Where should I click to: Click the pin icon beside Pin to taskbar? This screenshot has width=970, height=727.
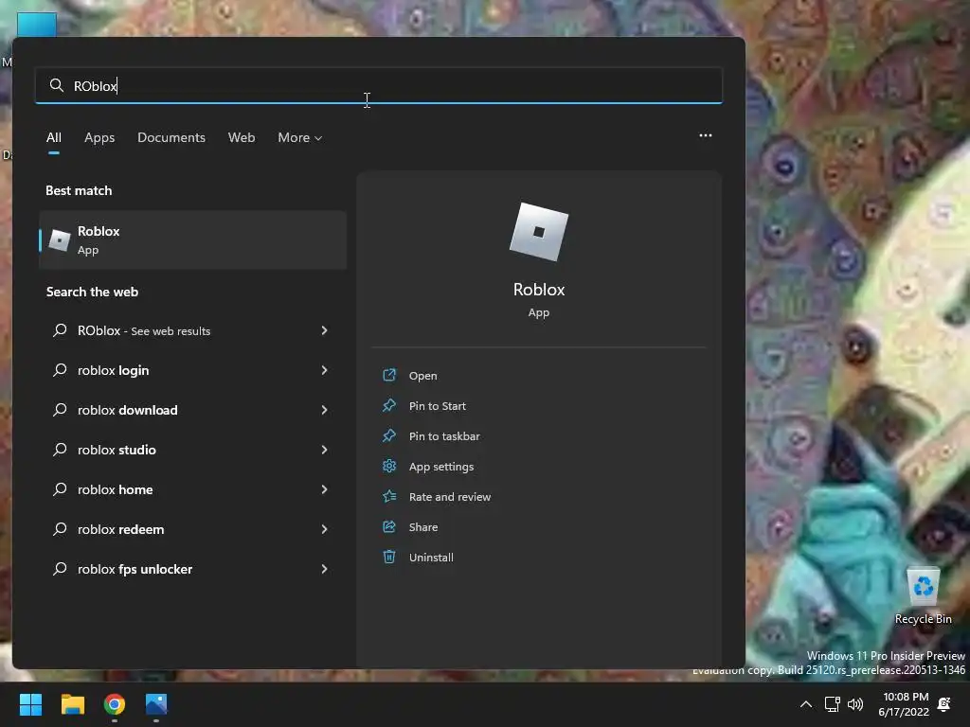coord(389,435)
